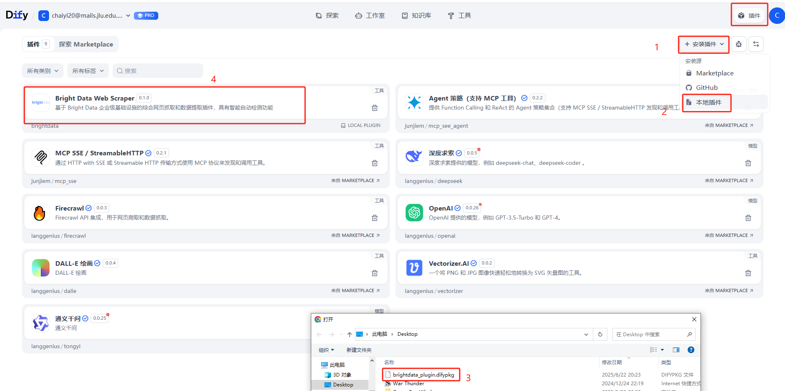Image resolution: width=785 pixels, height=391 pixels.
Task: Click the 深度求索 whale logo
Action: pyautogui.click(x=414, y=157)
